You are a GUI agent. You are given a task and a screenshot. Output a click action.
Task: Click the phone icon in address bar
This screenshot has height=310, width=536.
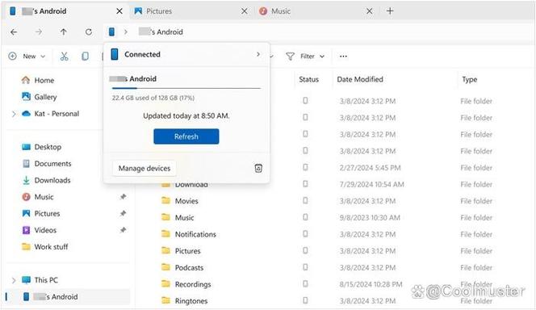[111, 31]
